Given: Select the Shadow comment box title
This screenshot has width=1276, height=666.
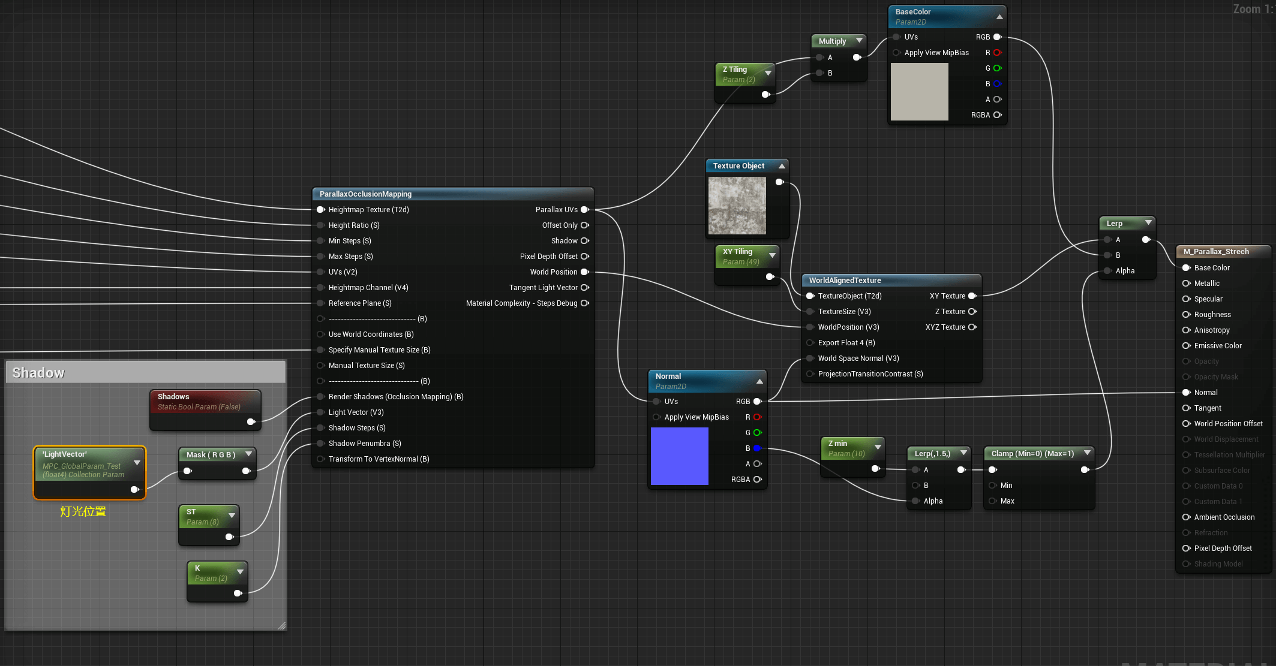Looking at the screenshot, I should coord(38,373).
